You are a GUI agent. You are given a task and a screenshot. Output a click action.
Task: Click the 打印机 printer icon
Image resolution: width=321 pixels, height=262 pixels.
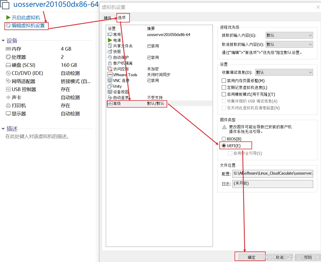tap(8, 106)
